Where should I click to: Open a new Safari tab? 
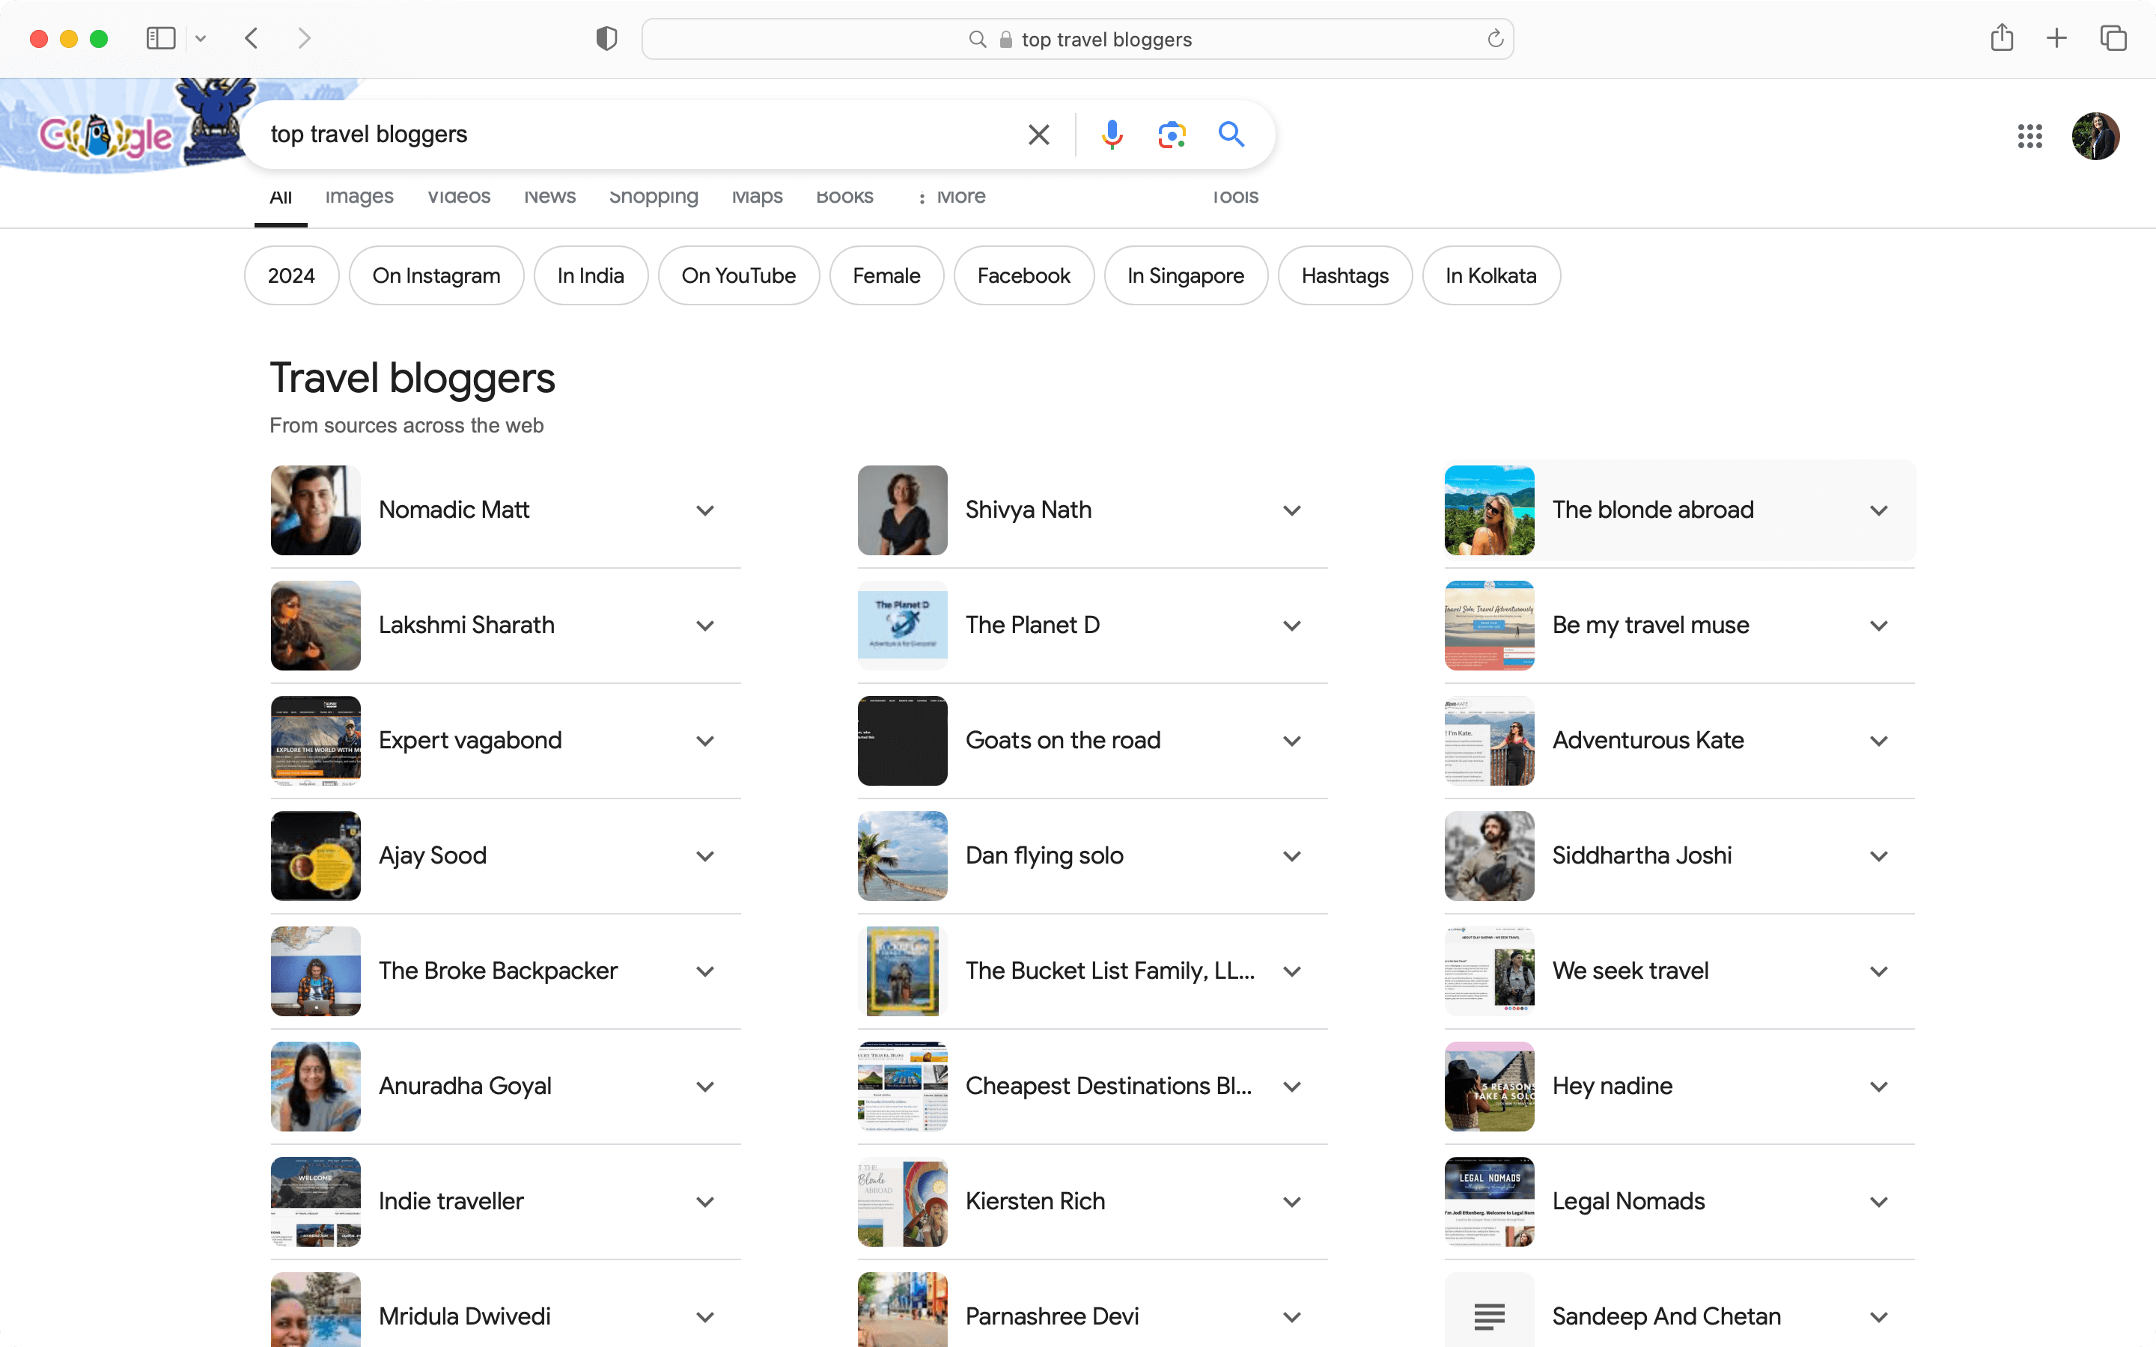(x=2056, y=38)
